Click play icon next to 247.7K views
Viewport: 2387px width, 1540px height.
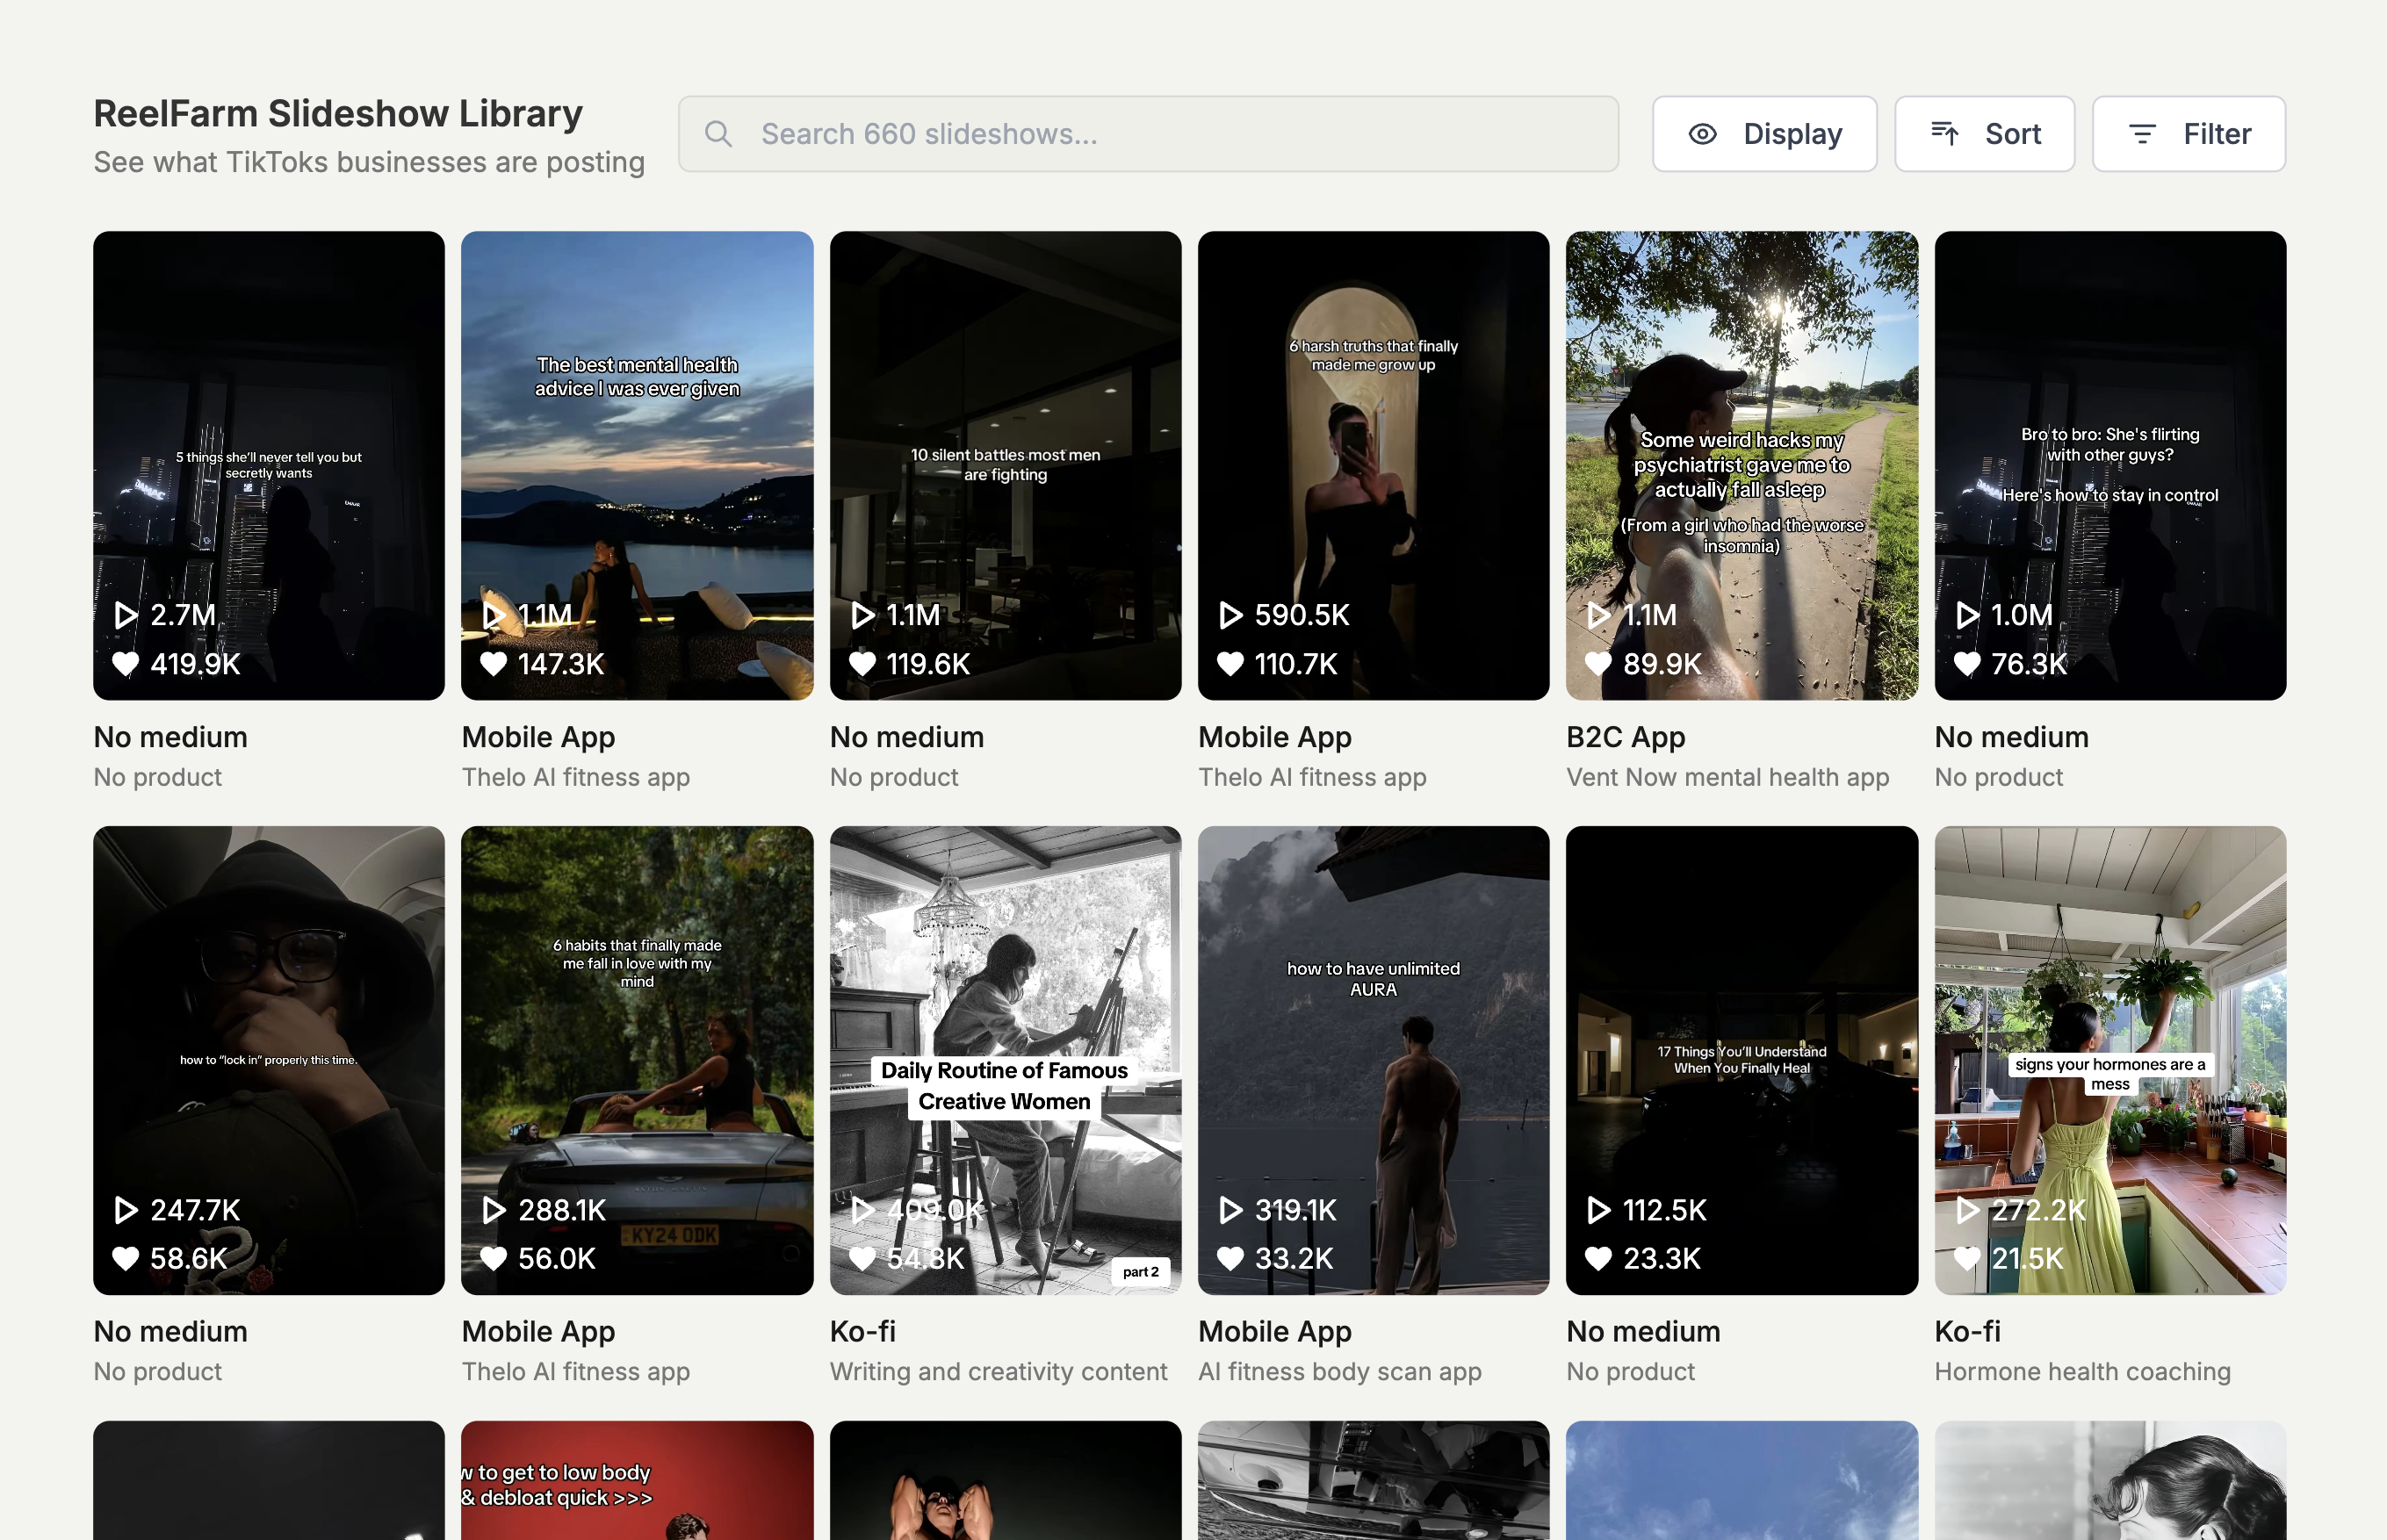125,1210
